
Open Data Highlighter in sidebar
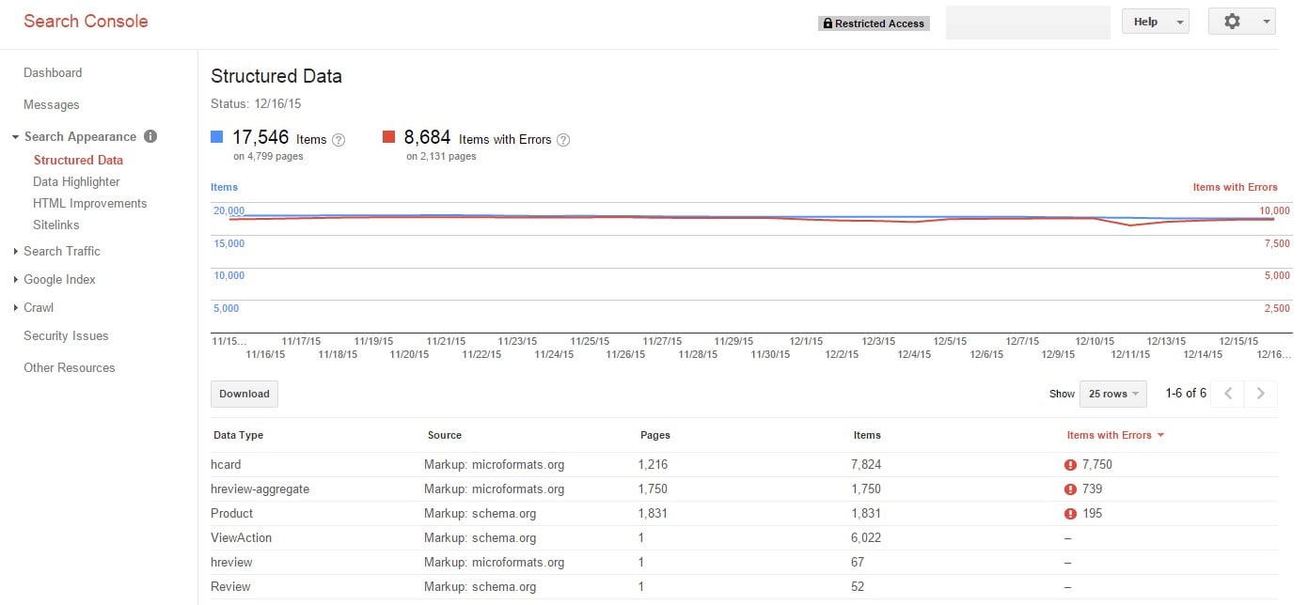(x=76, y=181)
